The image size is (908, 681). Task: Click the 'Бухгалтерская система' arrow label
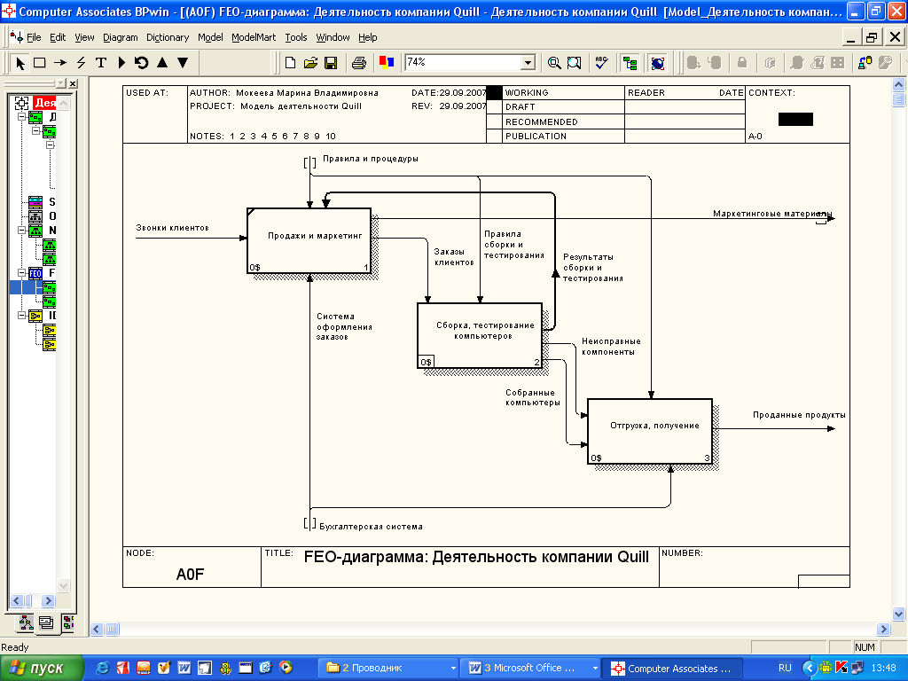[x=372, y=527]
